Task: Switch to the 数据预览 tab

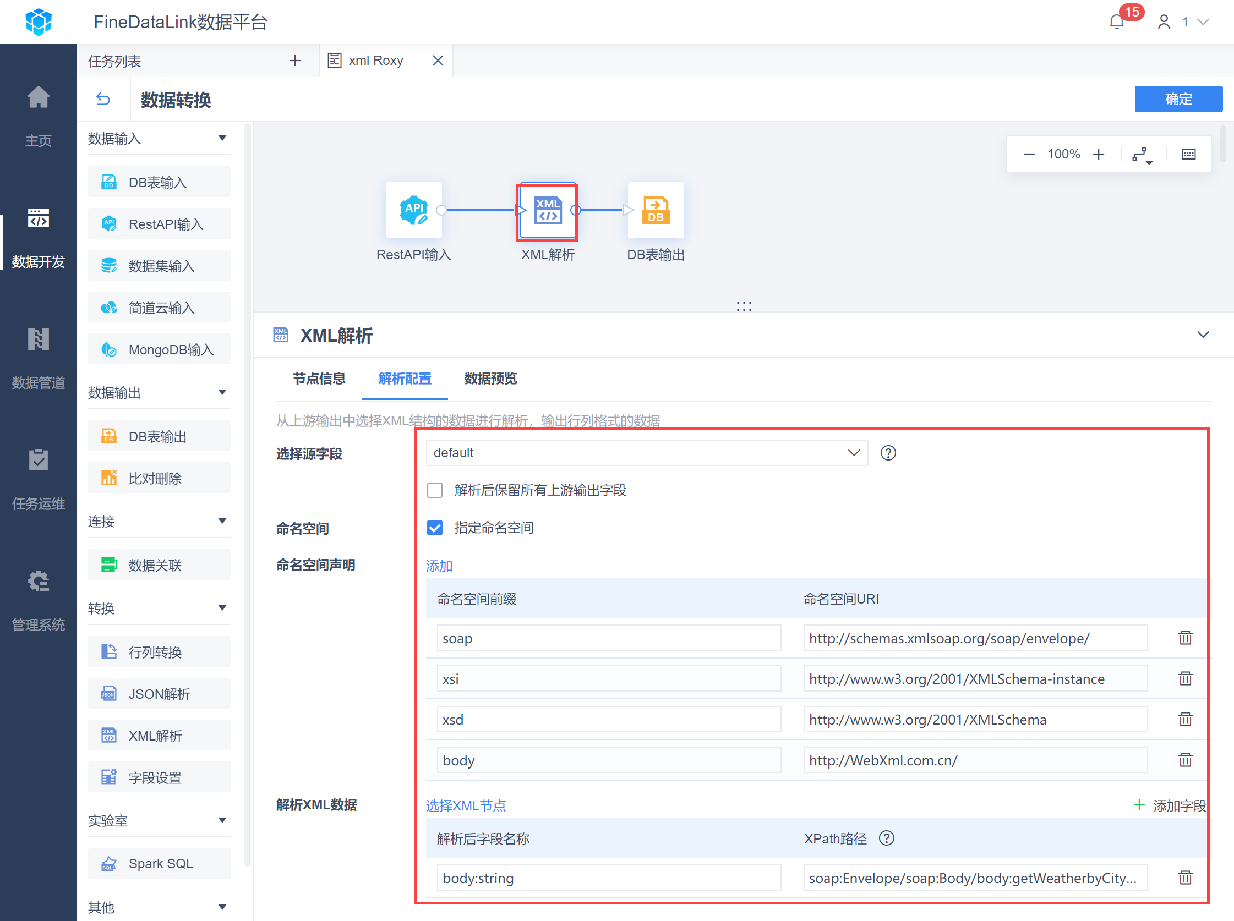Action: tap(490, 379)
